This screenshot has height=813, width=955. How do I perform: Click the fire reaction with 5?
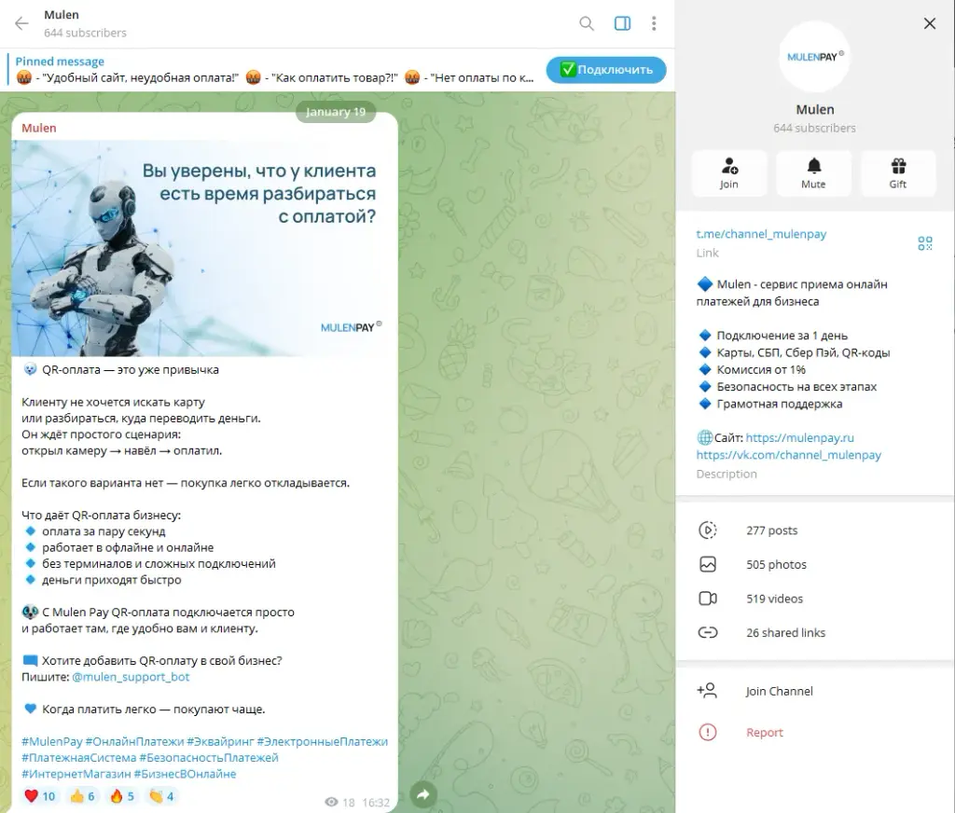122,796
